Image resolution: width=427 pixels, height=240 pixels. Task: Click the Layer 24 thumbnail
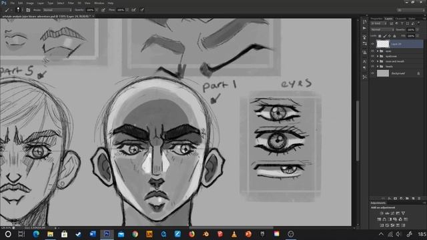pyautogui.click(x=383, y=44)
